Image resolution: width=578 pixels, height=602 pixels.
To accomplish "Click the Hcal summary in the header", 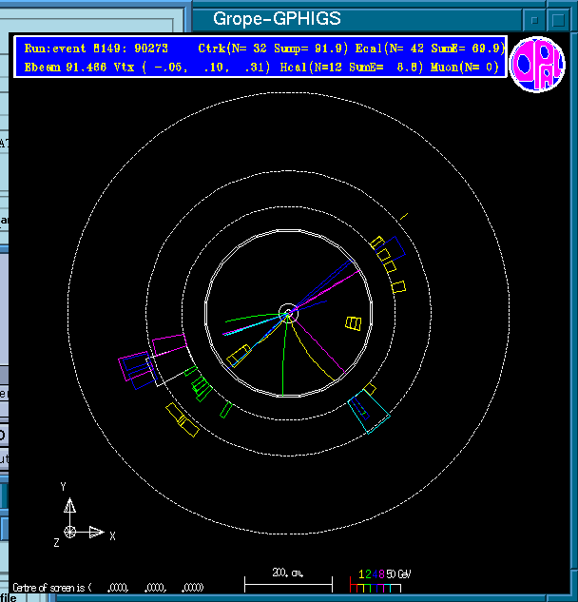I will pyautogui.click(x=364, y=67).
